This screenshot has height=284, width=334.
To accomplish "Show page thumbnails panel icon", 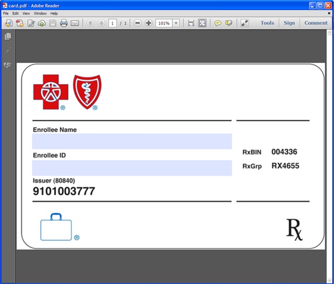I will tap(8, 36).
